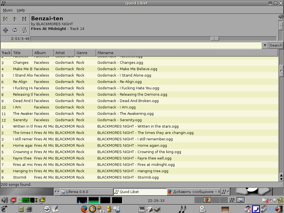This screenshot has width=284, height=213.
Task: Click the GNOME foot main menu icon
Action: pyautogui.click(x=4, y=209)
